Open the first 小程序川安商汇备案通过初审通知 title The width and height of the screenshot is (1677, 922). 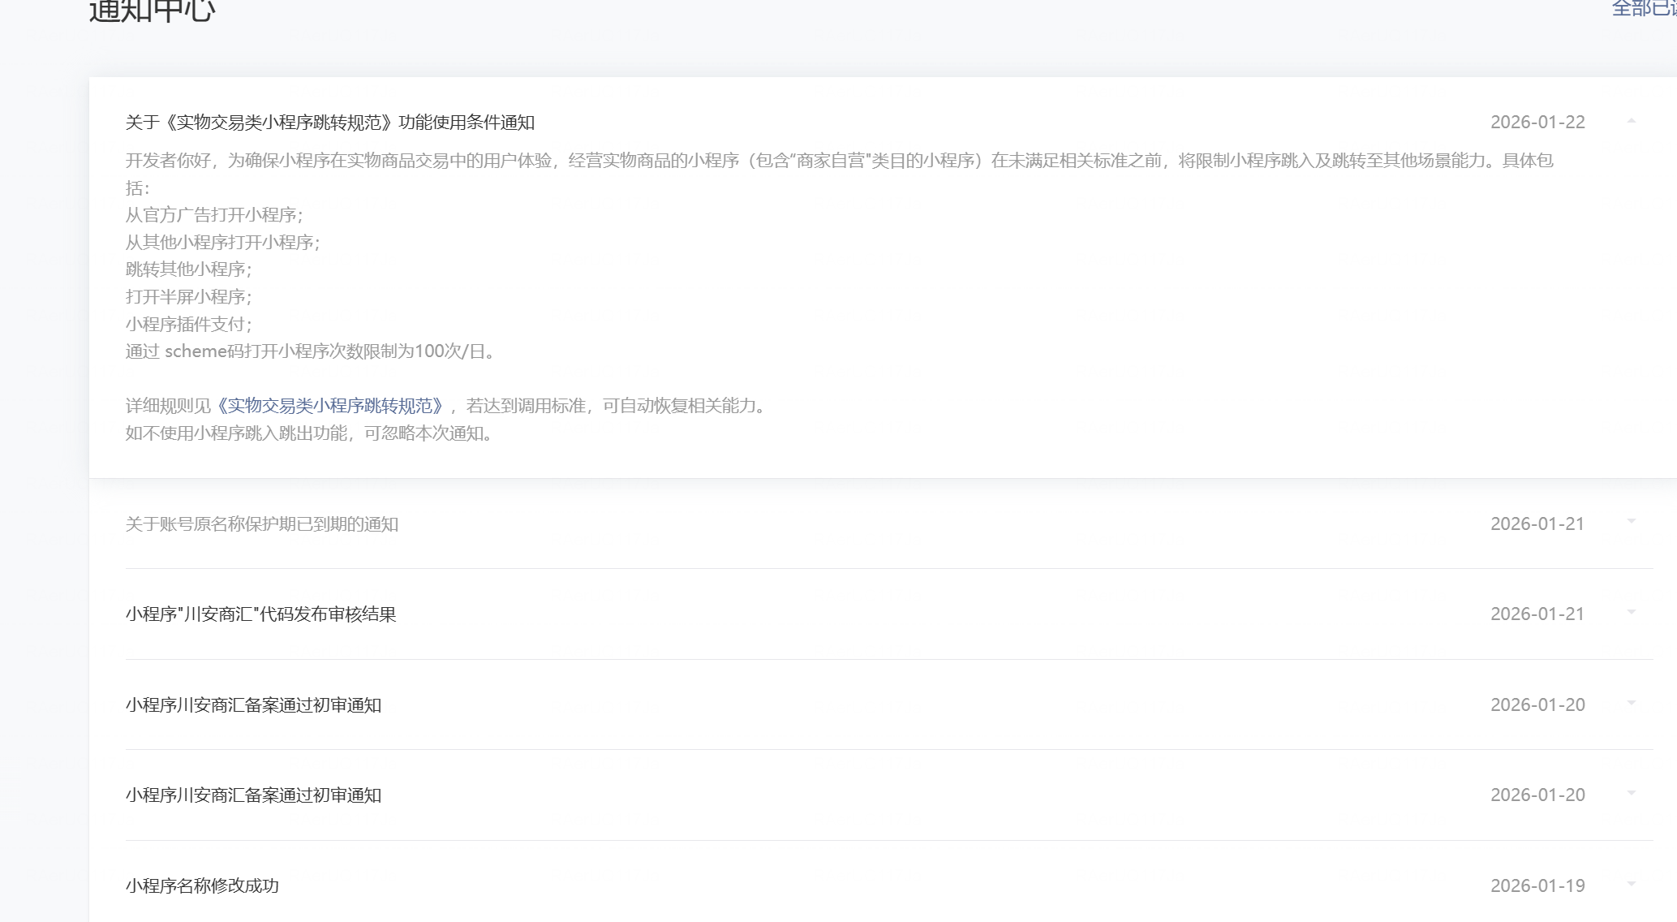click(253, 705)
